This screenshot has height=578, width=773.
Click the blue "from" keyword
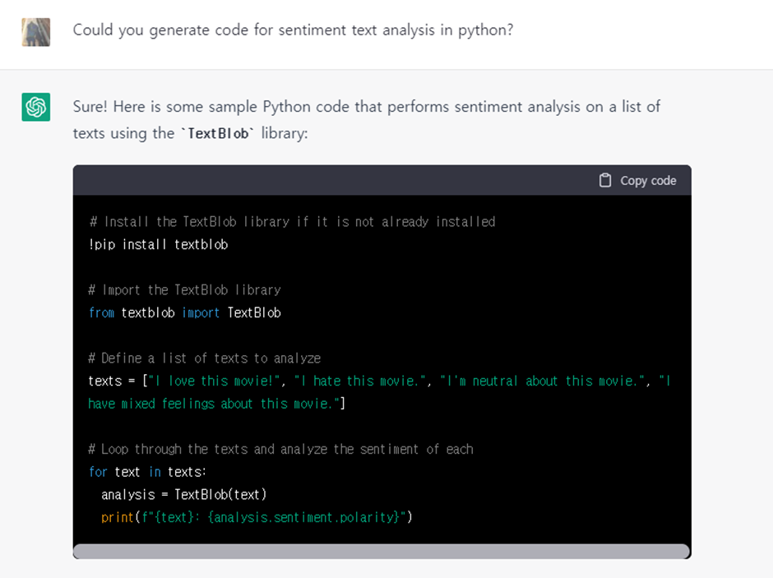101,312
